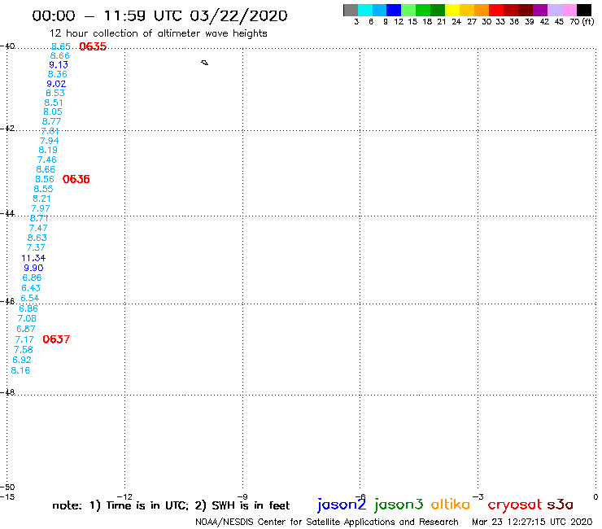Select the wave height value 6.54
This screenshot has width=602, height=529.
29,298
